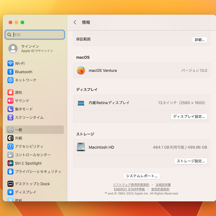Open the ディスプレイ sun icon in sidebar
This screenshot has width=216, height=216.
point(10,192)
